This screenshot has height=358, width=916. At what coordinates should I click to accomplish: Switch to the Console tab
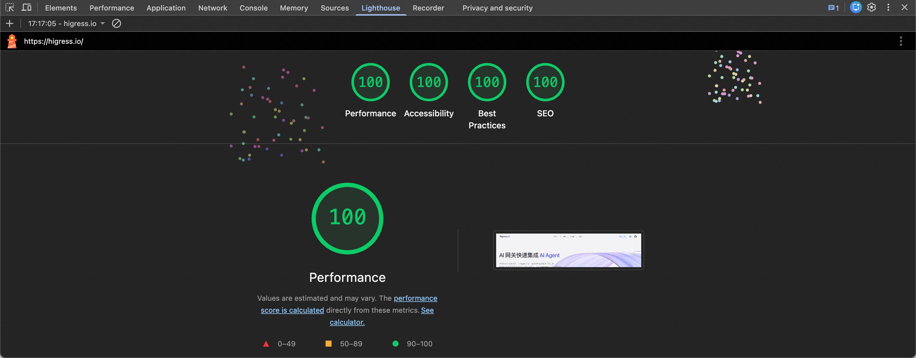point(253,8)
